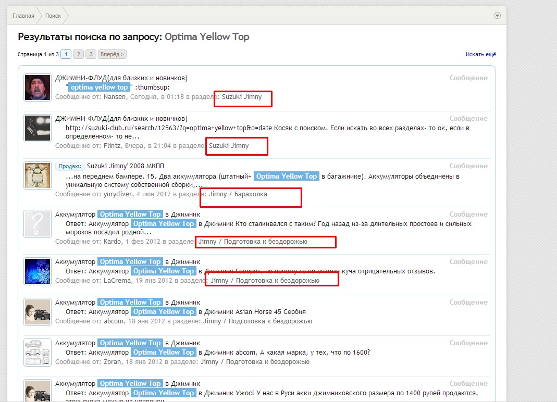Click the date '4 июн 2012' in yurydiver's result
The height and width of the screenshot is (402, 557).
154,194
